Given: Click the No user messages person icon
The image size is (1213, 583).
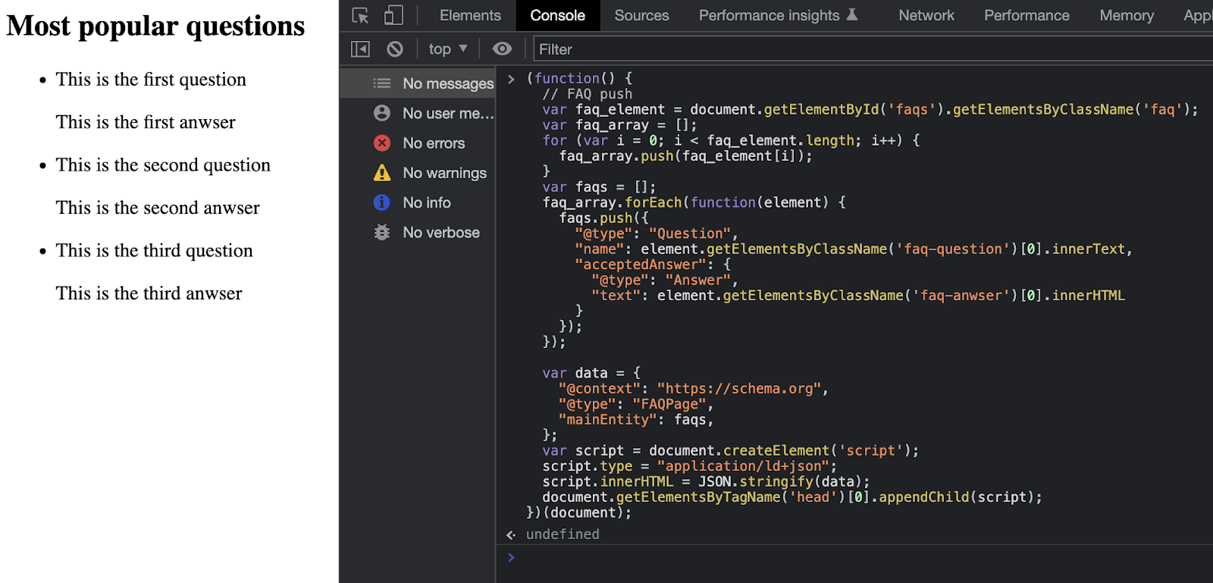Looking at the screenshot, I should pyautogui.click(x=382, y=113).
